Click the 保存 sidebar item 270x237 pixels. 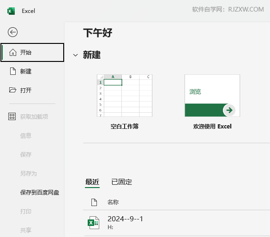[26, 154]
